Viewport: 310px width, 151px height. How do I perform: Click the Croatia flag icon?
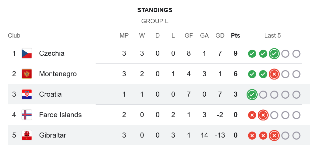pos(27,94)
